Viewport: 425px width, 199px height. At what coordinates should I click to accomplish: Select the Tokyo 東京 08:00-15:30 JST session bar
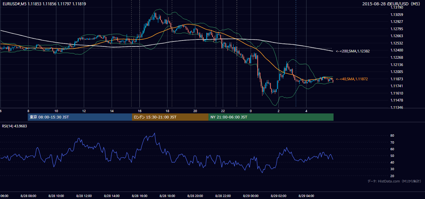point(80,117)
